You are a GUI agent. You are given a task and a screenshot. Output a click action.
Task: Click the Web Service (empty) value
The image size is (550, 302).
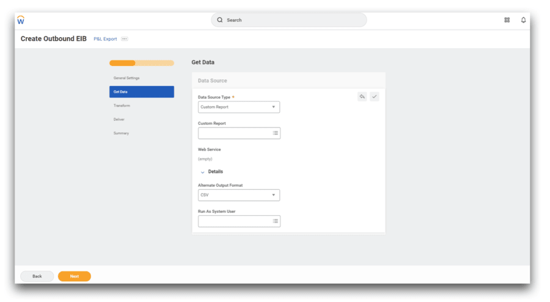[205, 159]
